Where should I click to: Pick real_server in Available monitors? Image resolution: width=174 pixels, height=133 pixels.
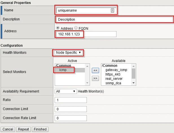[114, 79]
